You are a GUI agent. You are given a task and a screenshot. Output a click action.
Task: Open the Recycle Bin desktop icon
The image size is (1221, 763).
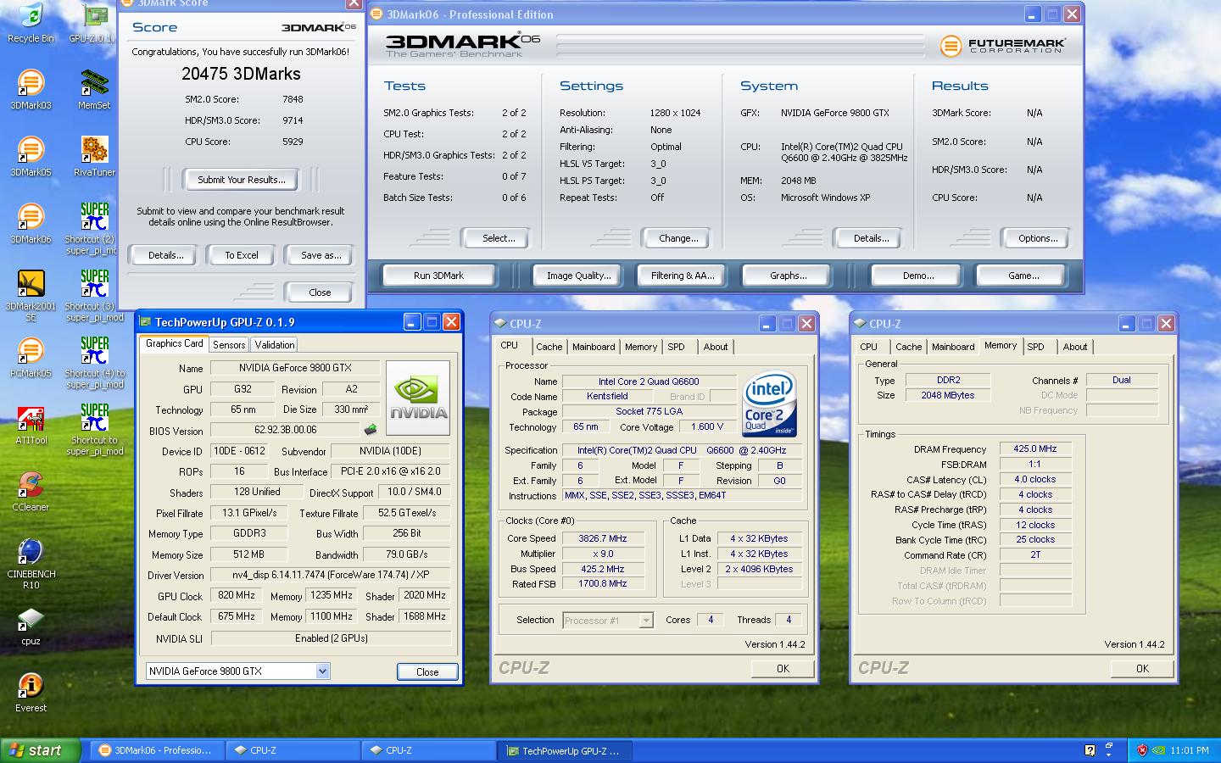(x=31, y=23)
